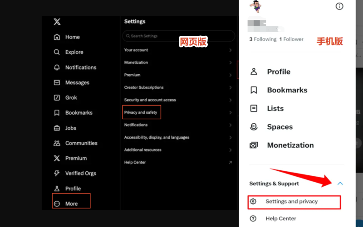Click Bookmarks label in mobile menu
Image resolution: width=363 pixels, height=227 pixels.
pos(287,90)
